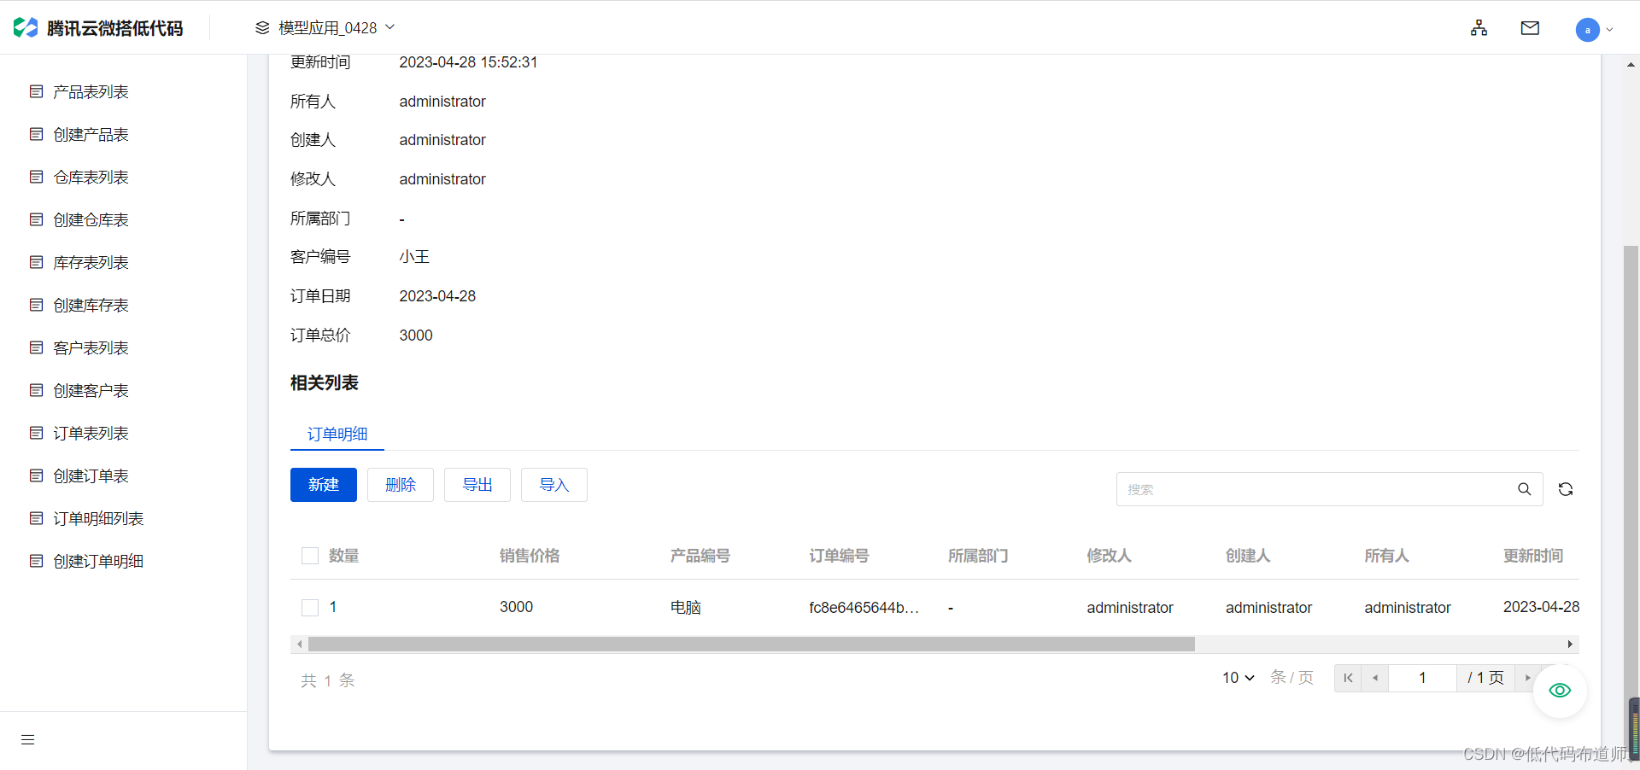Click the 导出 button
Viewport: 1640px width, 770px height.
(x=477, y=485)
